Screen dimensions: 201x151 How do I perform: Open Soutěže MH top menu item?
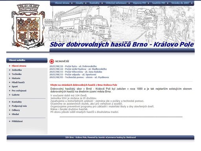[x=159, y=3]
